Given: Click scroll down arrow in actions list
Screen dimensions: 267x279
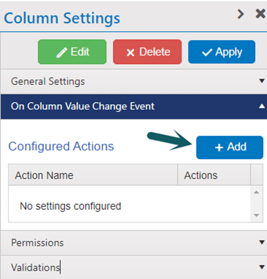Looking at the screenshot, I should pyautogui.click(x=256, y=215).
